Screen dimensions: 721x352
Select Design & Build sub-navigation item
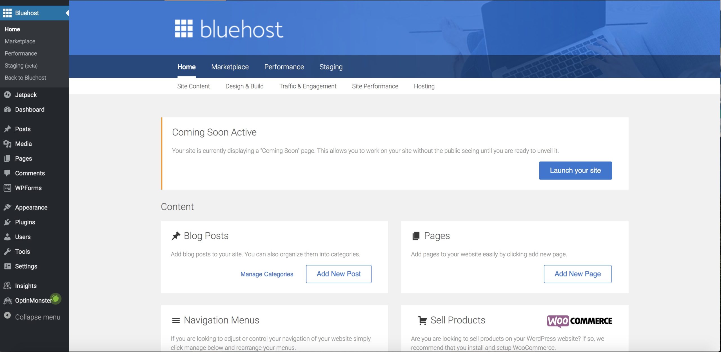(244, 86)
